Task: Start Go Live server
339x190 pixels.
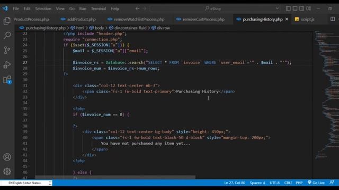Action: 316,183
